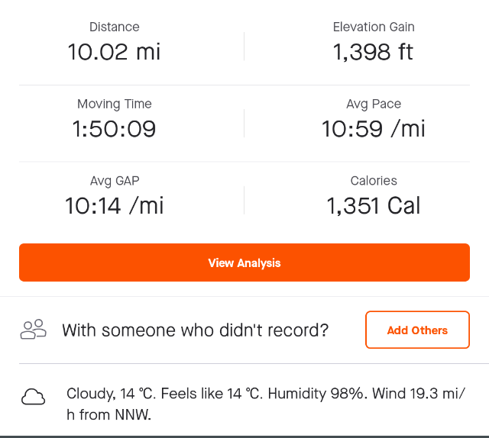
Task: Click the cloudy weather icon
Action: point(33,397)
